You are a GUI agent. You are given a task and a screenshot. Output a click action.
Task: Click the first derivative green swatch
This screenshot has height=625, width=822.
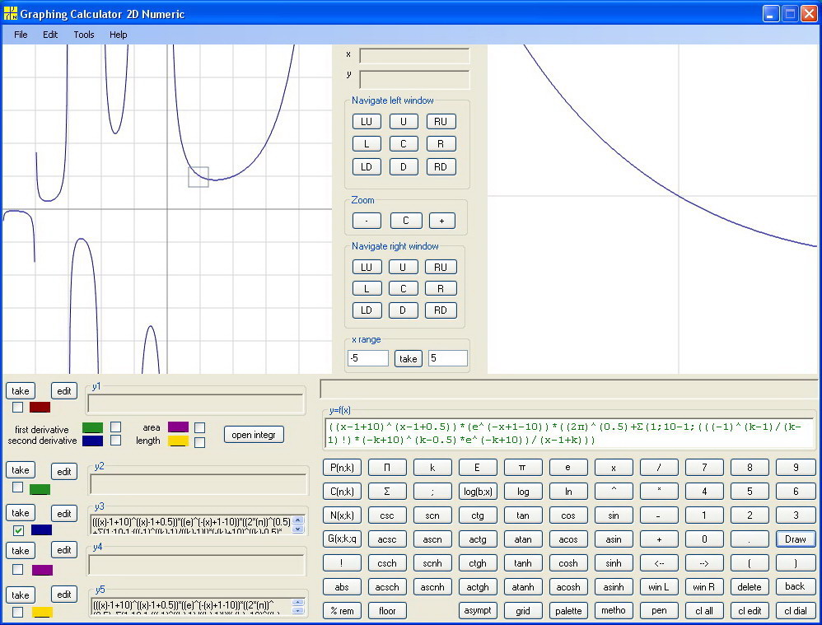93,428
